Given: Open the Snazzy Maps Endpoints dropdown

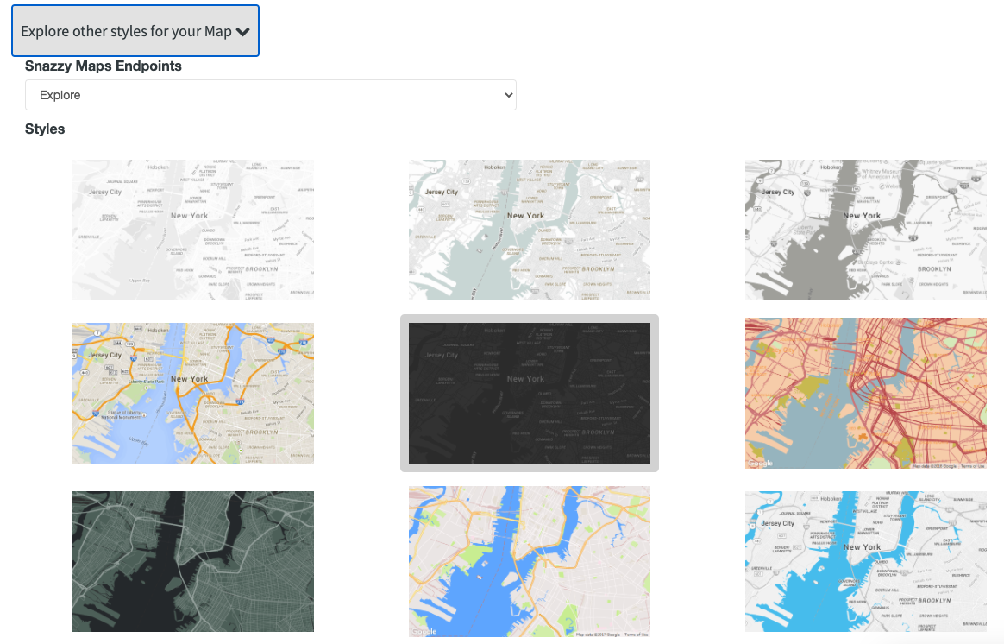Looking at the screenshot, I should pyautogui.click(x=270, y=95).
